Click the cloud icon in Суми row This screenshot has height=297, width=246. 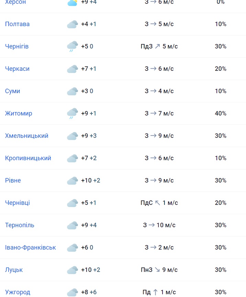tap(72, 91)
